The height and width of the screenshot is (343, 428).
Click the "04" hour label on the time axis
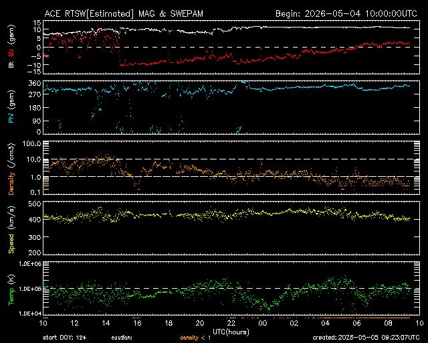coord(326,324)
